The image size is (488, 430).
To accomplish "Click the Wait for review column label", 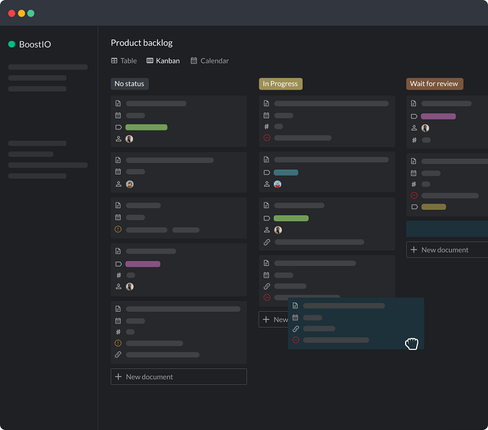I will tap(434, 84).
